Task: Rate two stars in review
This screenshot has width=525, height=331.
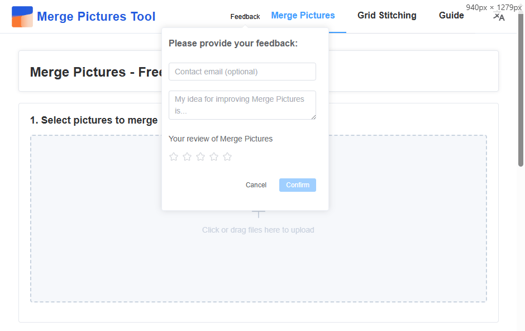Action: tap(187, 157)
